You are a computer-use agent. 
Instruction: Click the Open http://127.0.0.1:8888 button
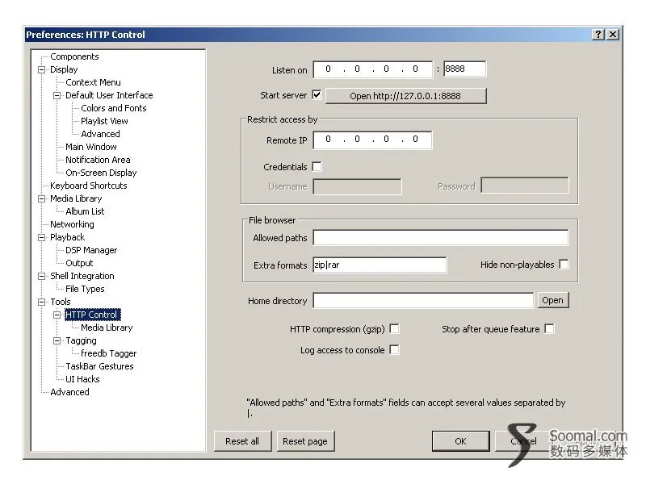pyautogui.click(x=406, y=96)
